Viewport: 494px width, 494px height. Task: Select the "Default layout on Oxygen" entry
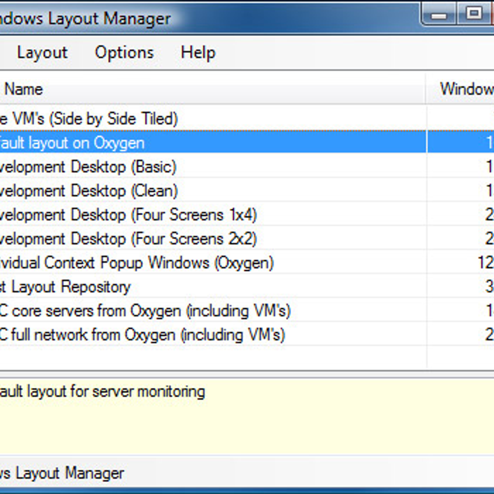[123, 142]
